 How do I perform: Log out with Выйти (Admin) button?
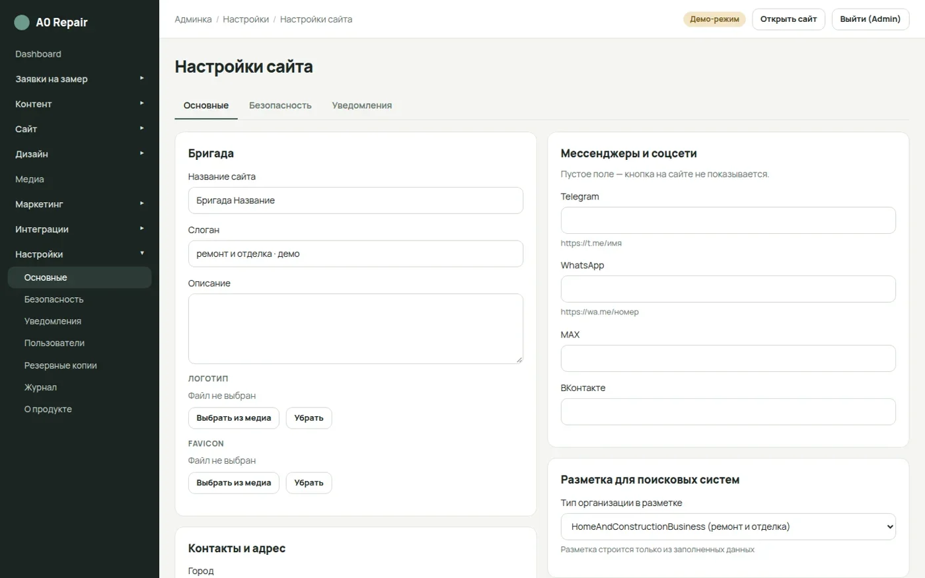tap(870, 19)
